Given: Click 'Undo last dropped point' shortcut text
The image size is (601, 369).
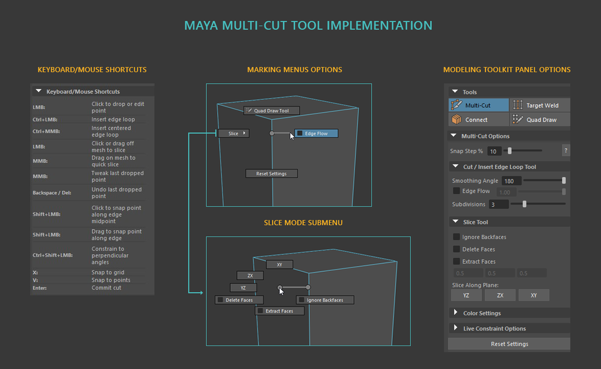Looking at the screenshot, I should [117, 193].
